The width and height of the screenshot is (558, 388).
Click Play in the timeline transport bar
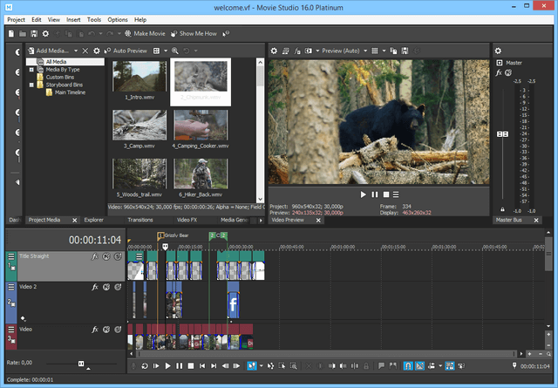[168, 366]
